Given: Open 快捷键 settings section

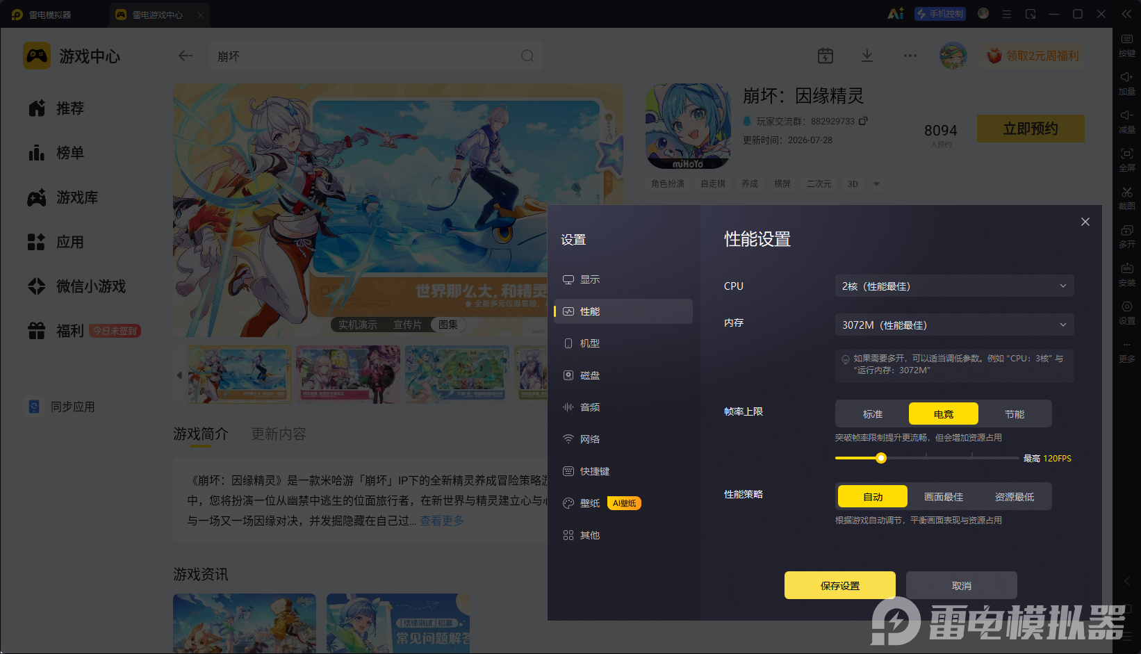Looking at the screenshot, I should pyautogui.click(x=623, y=471).
